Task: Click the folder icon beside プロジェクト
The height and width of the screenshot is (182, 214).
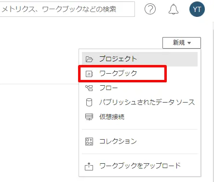Action: [x=89, y=59]
